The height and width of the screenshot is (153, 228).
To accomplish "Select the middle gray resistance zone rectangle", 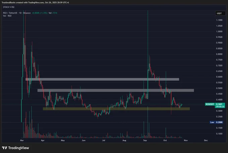I will (116, 90).
